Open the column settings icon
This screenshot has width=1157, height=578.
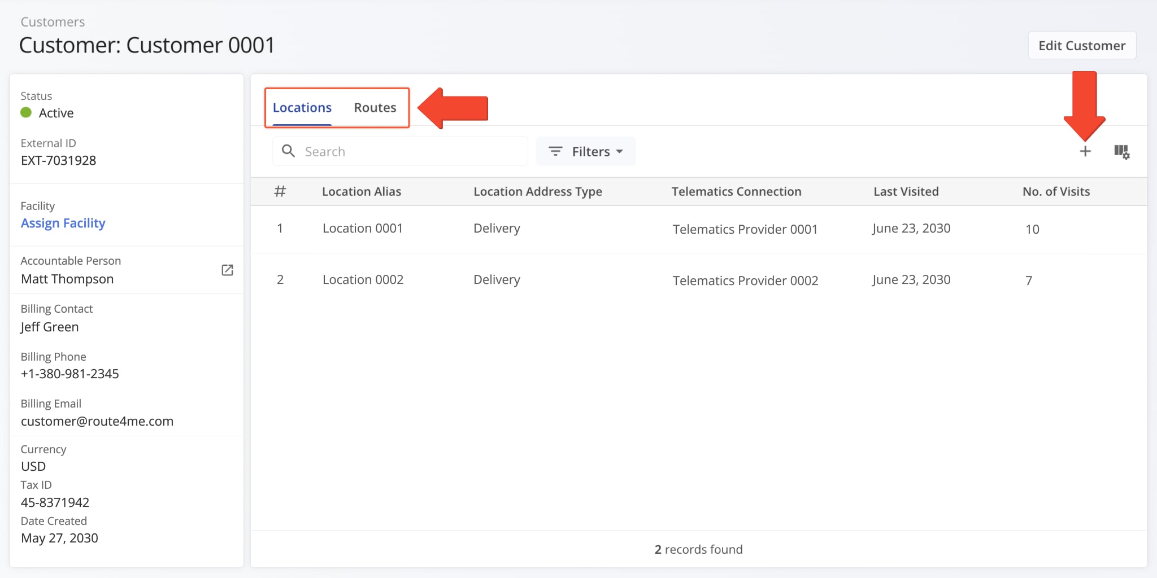1121,151
